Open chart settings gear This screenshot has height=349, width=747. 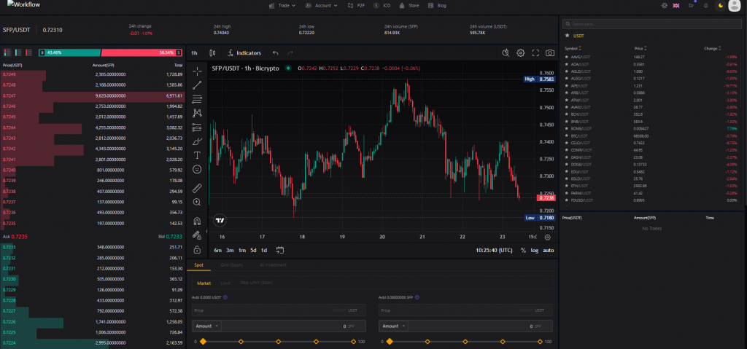coord(521,53)
